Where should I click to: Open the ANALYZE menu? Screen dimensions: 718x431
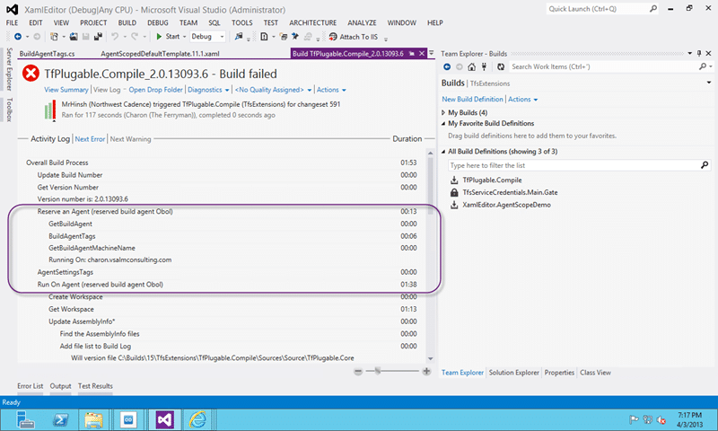(362, 22)
